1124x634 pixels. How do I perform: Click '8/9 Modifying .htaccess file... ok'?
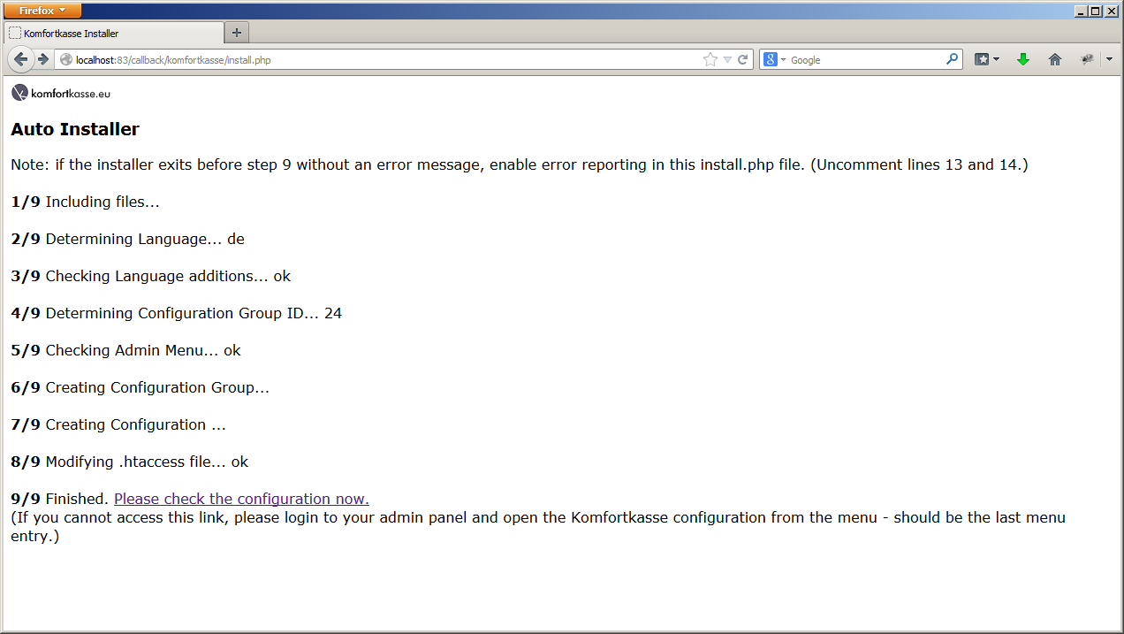[129, 462]
